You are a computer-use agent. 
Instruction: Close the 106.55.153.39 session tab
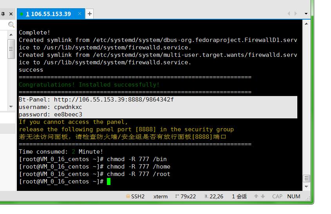point(80,14)
